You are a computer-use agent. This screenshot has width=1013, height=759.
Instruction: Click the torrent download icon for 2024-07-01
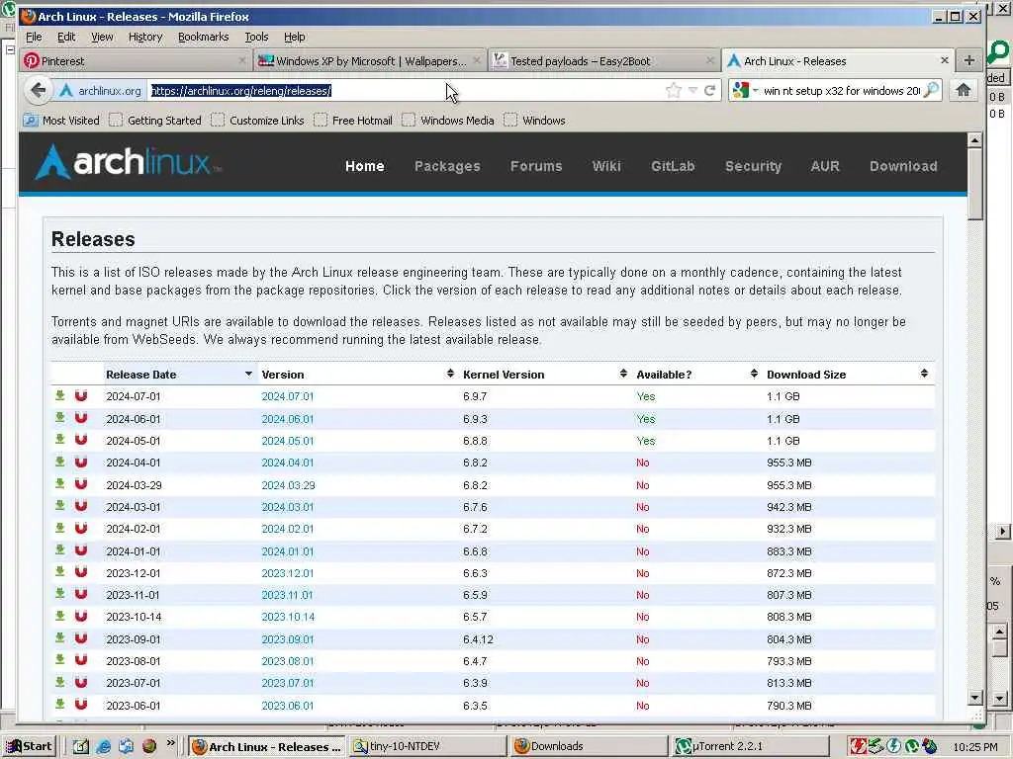tap(60, 395)
